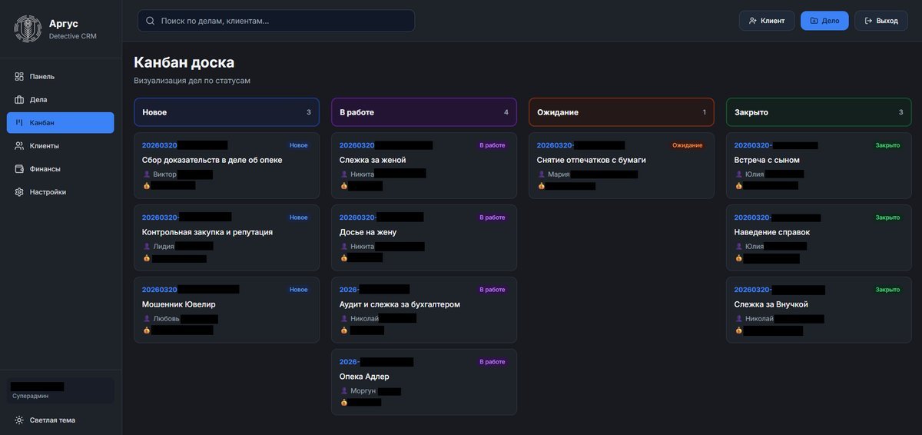Click the Панель dashboard icon in sidebar
Screen dimensions: 922x435
[19, 77]
